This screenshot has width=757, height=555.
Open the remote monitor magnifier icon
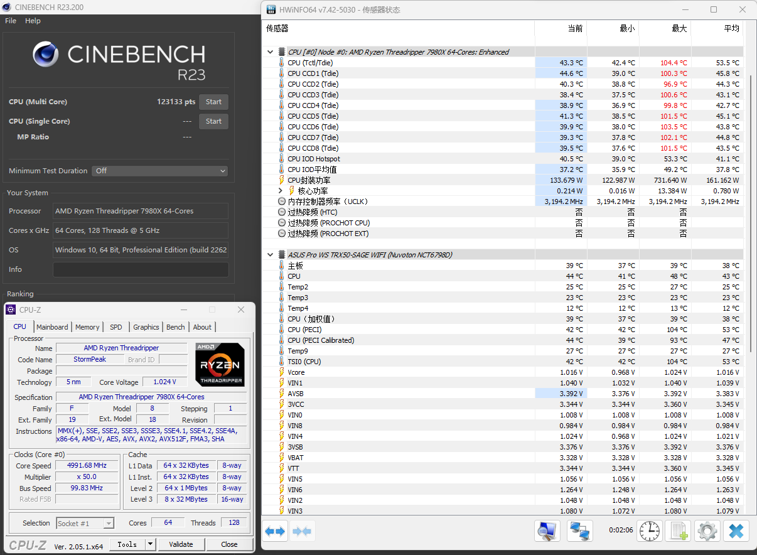click(x=547, y=532)
